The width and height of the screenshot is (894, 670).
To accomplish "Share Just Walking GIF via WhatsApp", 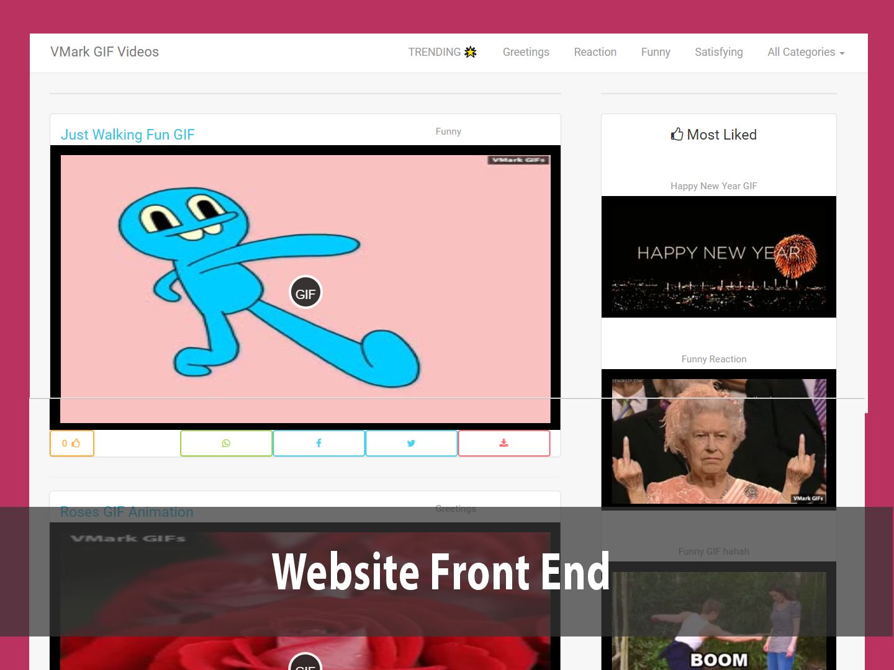I will (x=226, y=444).
